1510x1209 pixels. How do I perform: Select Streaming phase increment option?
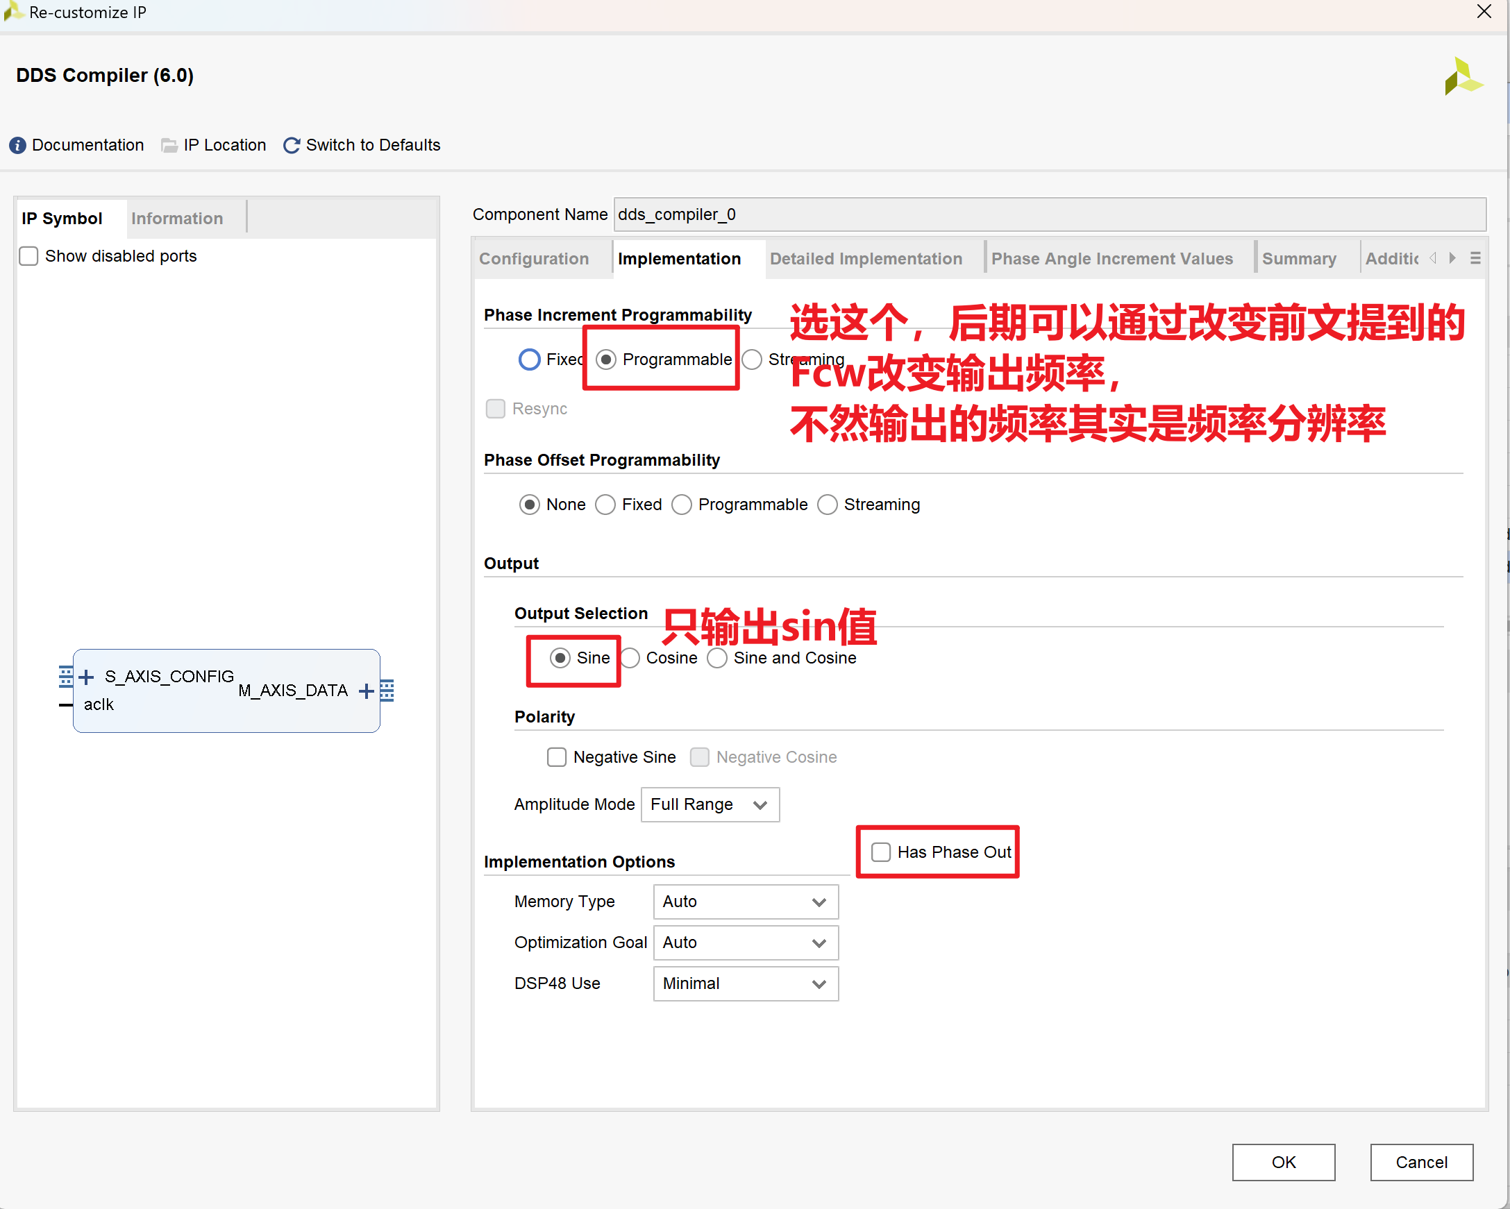click(752, 359)
